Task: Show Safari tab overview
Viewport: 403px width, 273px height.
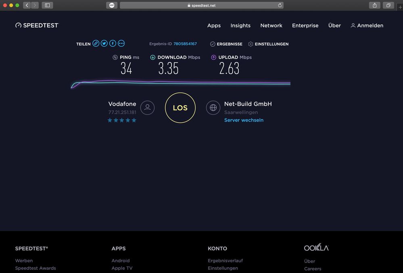Action: click(x=388, y=5)
